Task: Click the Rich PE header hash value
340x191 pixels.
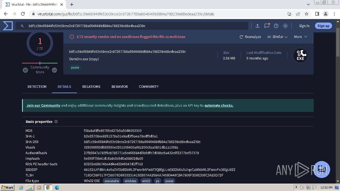Action: point(113,164)
